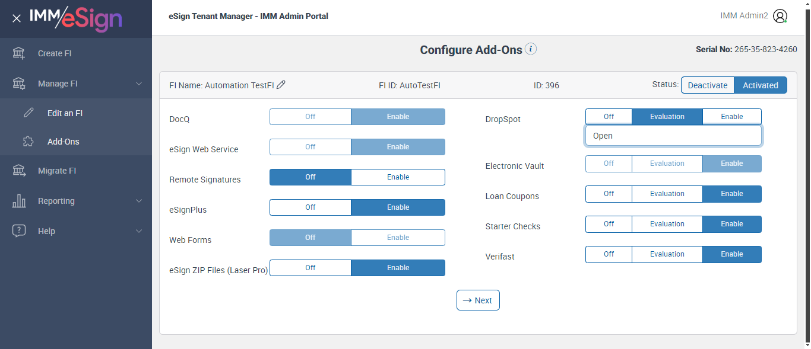Click the Next button
The width and height of the screenshot is (811, 349).
(x=478, y=300)
